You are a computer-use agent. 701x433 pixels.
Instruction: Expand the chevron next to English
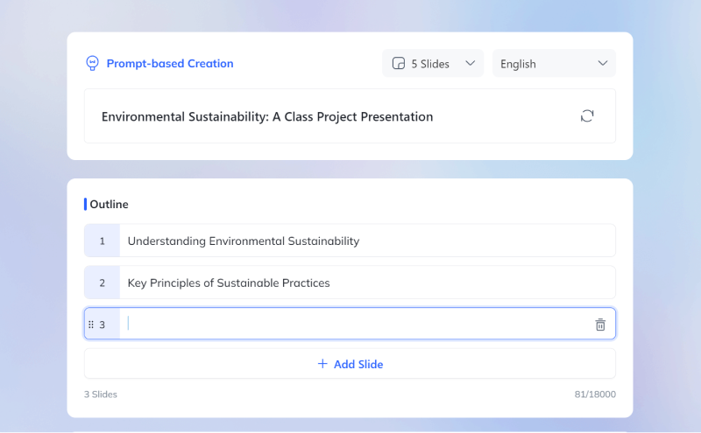click(602, 63)
